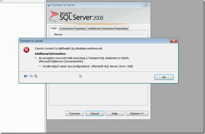This screenshot has width=205, height=134.
Task: Select the Additional Connection Parameters tab
Action: click(108, 28)
